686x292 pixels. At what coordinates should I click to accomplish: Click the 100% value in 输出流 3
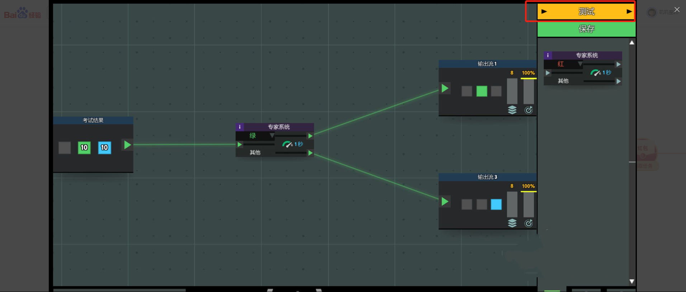pyautogui.click(x=528, y=186)
